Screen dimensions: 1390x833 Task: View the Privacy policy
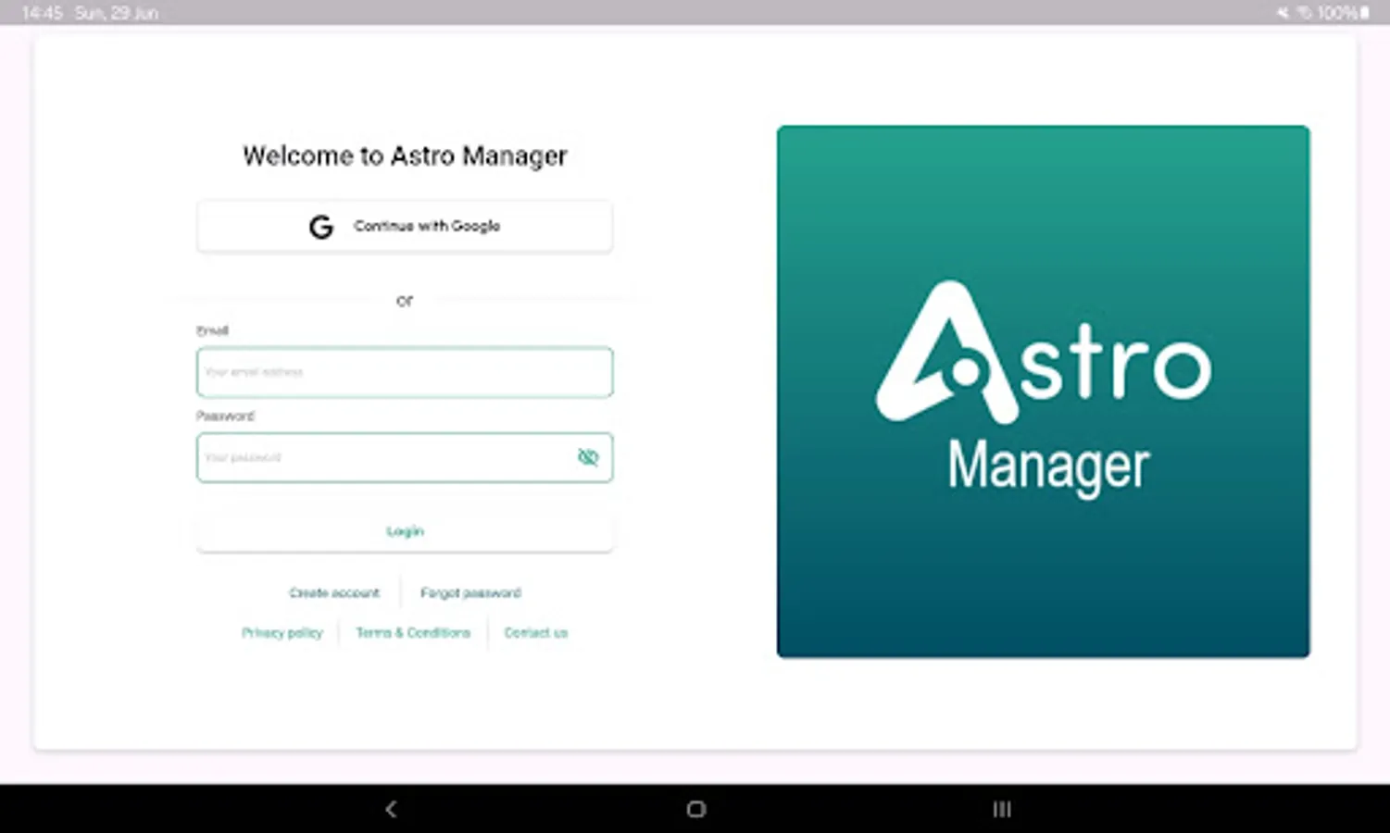coord(282,632)
